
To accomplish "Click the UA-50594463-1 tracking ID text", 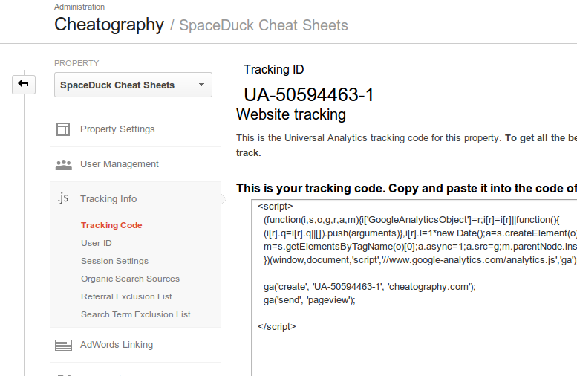I will [309, 95].
